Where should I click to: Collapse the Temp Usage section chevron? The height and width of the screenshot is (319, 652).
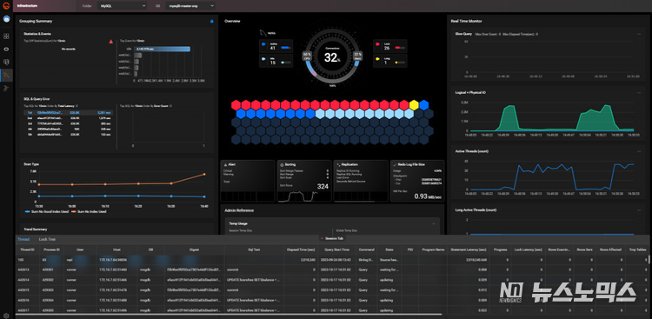tap(434, 223)
